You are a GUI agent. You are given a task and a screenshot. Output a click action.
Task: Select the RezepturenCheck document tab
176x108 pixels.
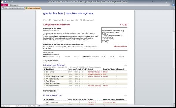[x=33, y=8]
